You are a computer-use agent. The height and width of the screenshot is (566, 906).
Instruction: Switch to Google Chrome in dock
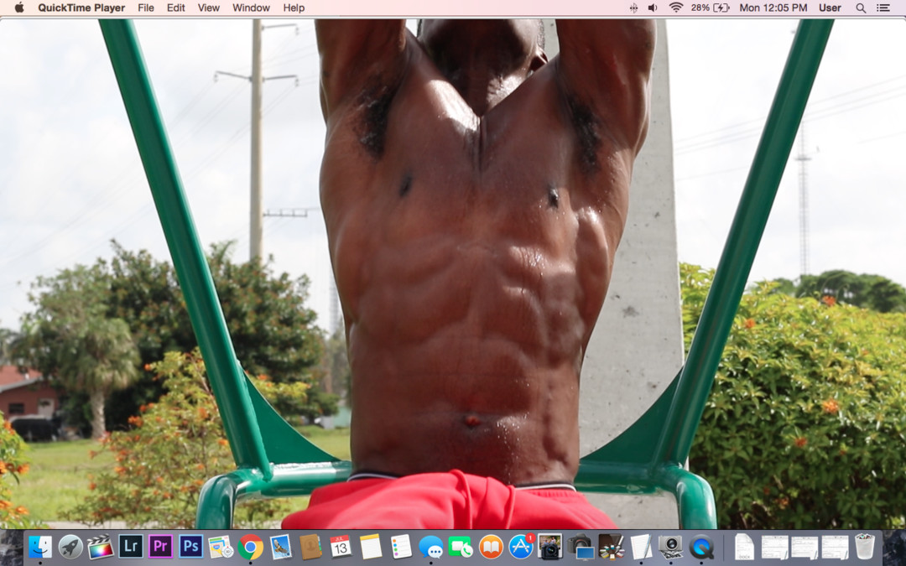pyautogui.click(x=250, y=547)
